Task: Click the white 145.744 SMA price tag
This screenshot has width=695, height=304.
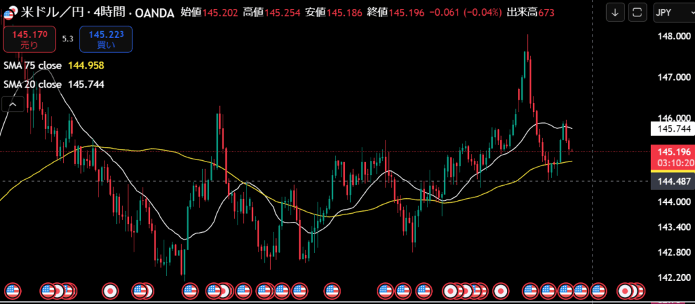Action: [x=673, y=129]
